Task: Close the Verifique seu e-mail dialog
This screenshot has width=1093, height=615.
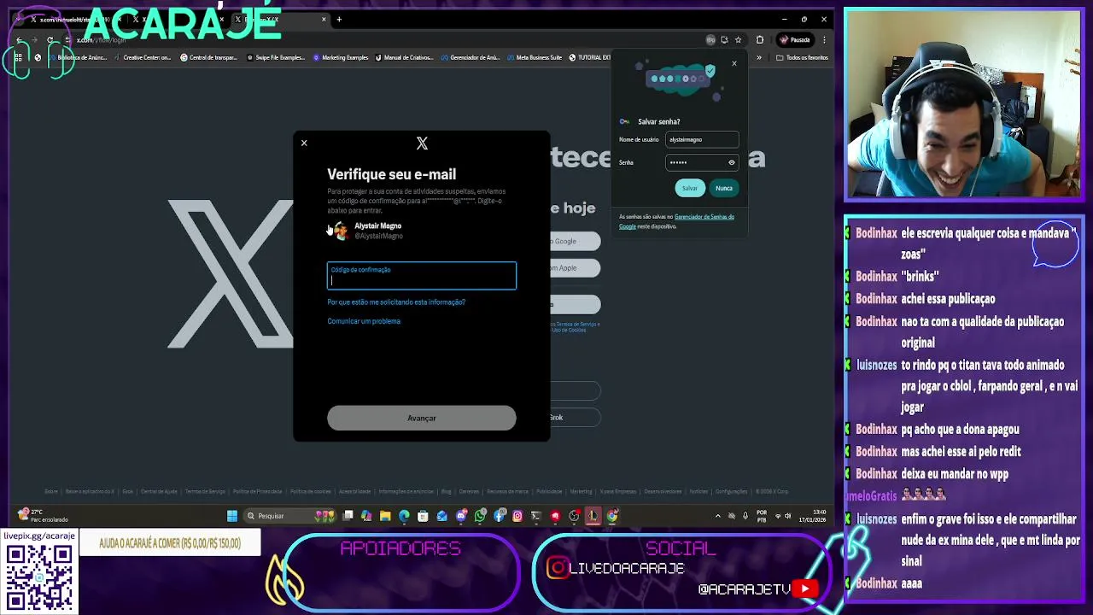Action: 304,143
